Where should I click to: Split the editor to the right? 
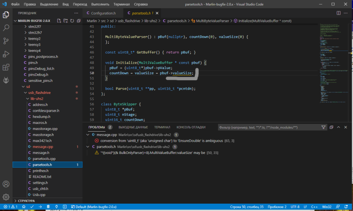338,13
